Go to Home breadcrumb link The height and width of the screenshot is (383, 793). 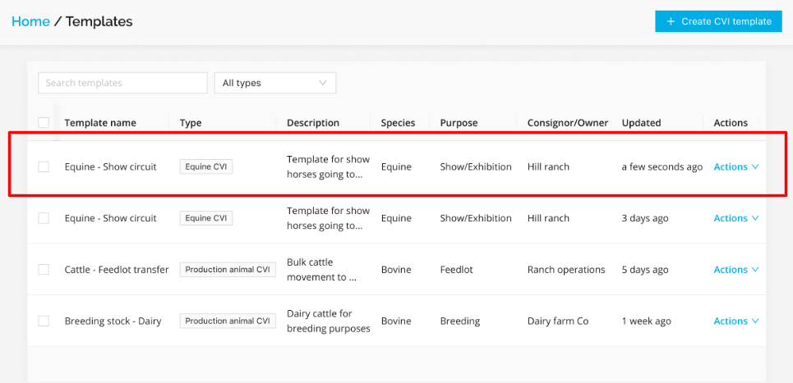(30, 21)
